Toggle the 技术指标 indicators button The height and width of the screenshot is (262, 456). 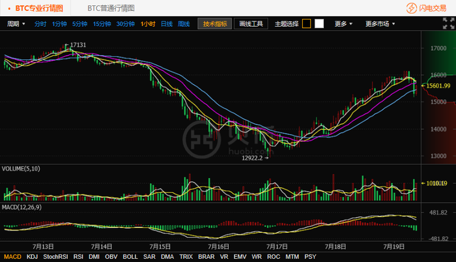pyautogui.click(x=214, y=24)
